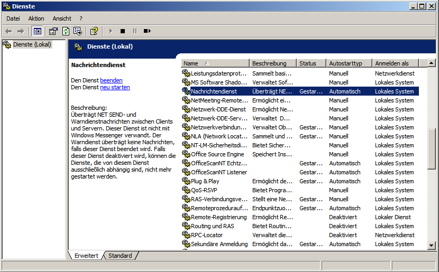
Task: Click the gear icon of Nachrichtendienst row
Action: [186, 91]
